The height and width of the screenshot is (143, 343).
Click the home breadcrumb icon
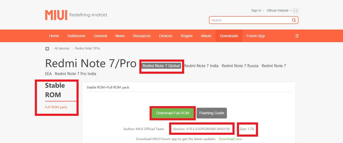pyautogui.click(x=47, y=49)
